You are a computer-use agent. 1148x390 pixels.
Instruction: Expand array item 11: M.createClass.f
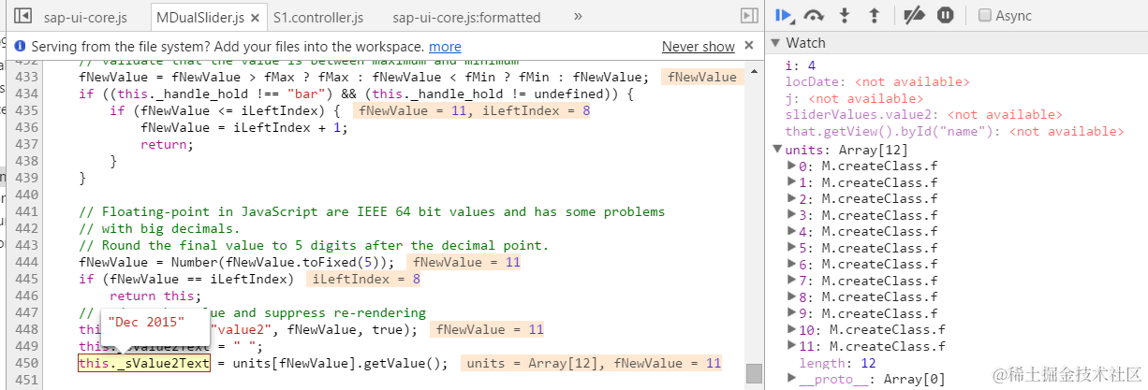tap(792, 346)
